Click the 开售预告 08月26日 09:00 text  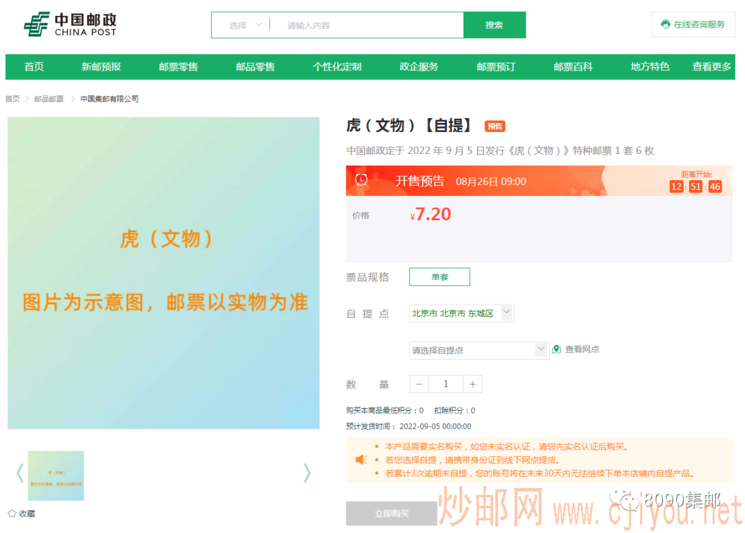[x=461, y=181]
